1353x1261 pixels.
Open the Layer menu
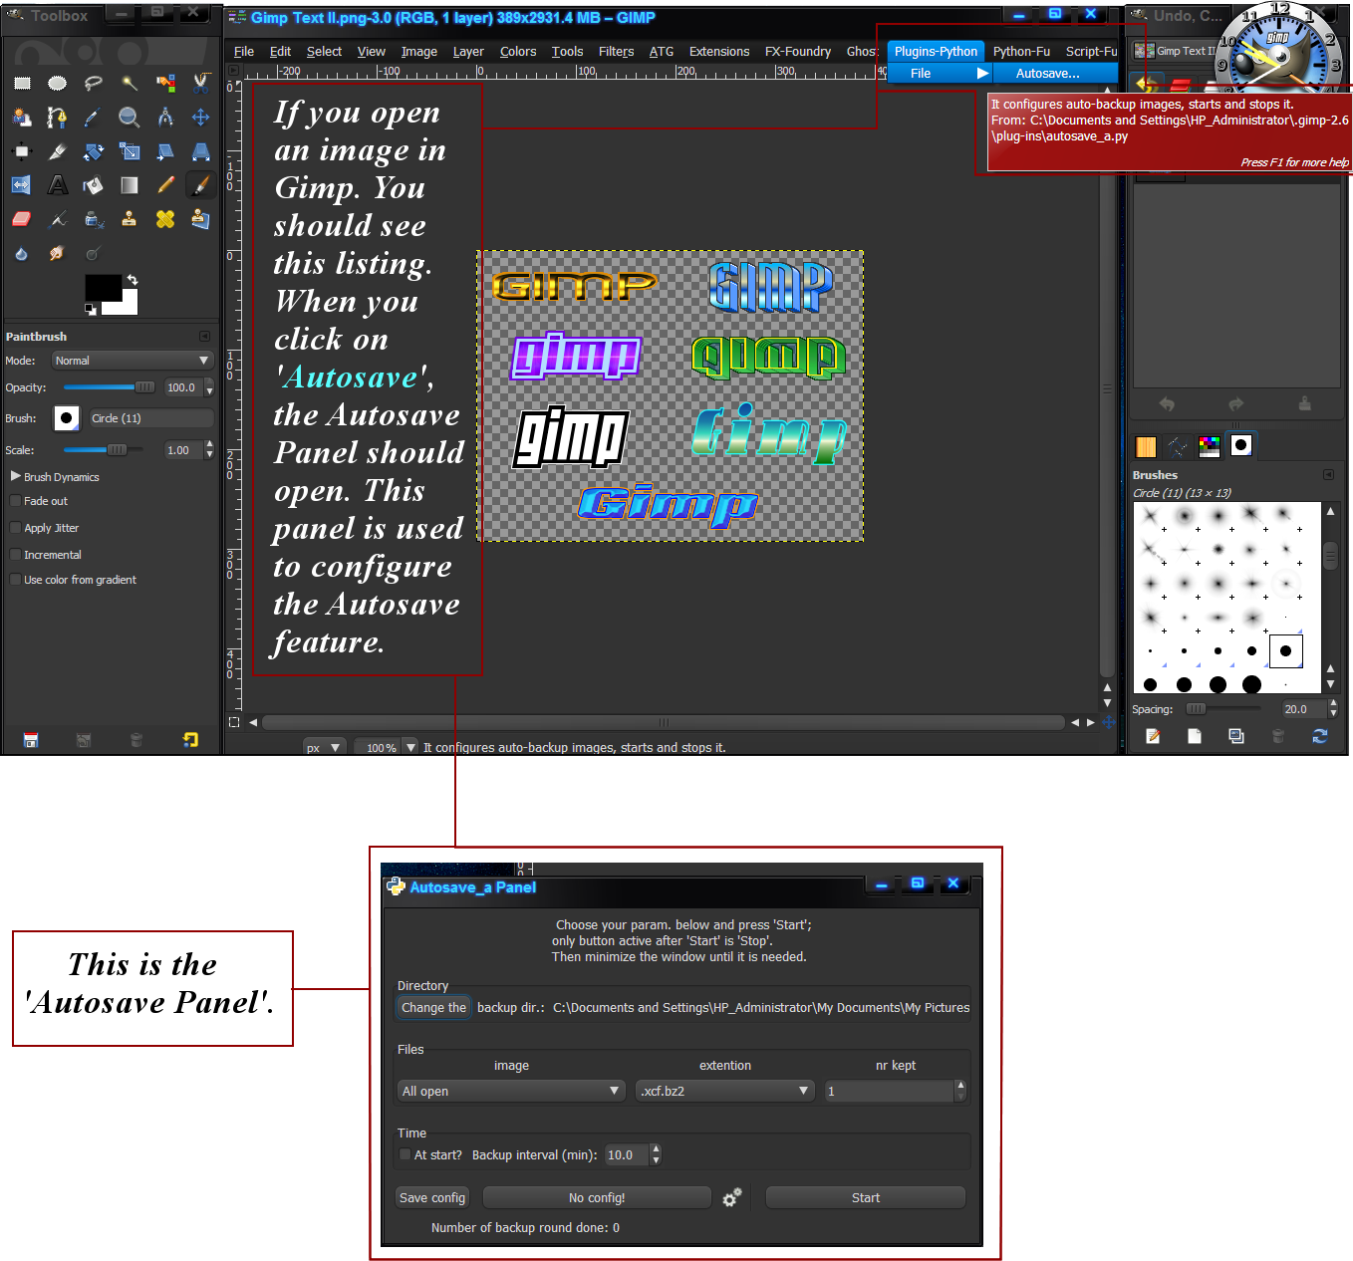[468, 52]
